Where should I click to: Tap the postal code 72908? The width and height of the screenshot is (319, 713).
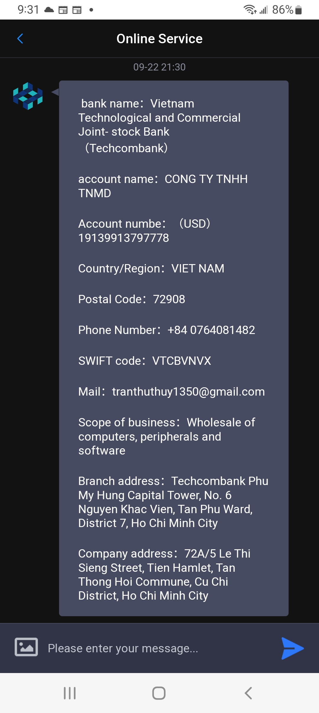click(169, 299)
